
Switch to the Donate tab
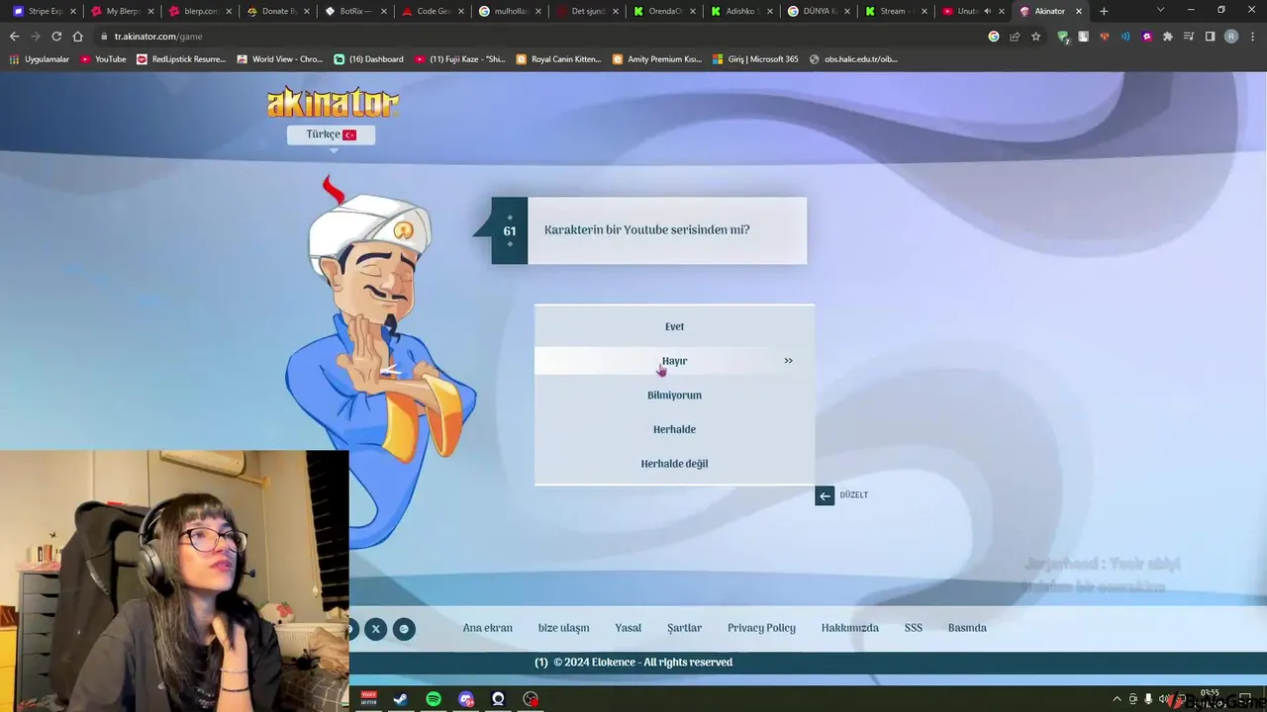coord(274,11)
